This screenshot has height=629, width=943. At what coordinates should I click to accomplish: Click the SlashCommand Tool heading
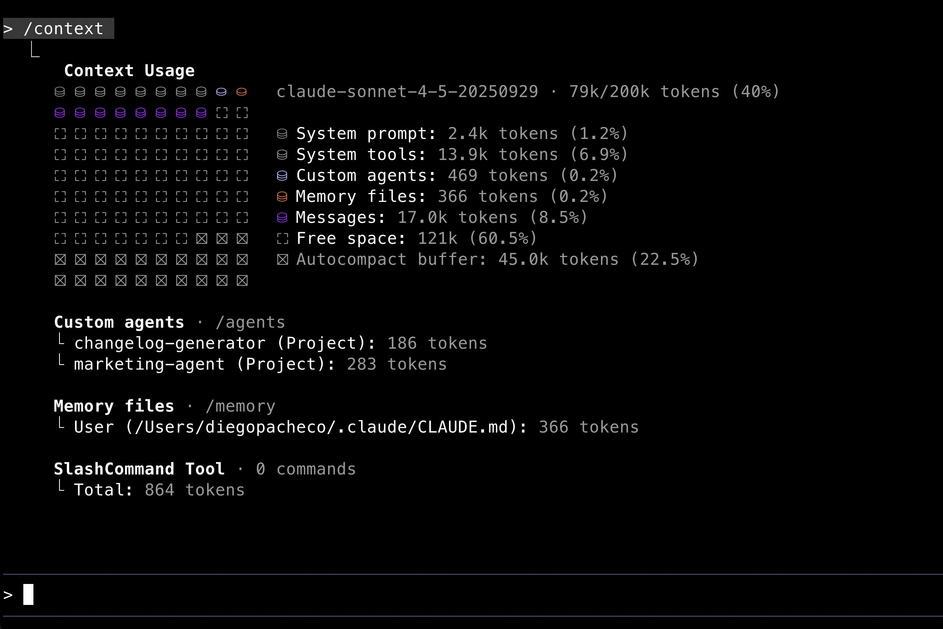tap(139, 469)
